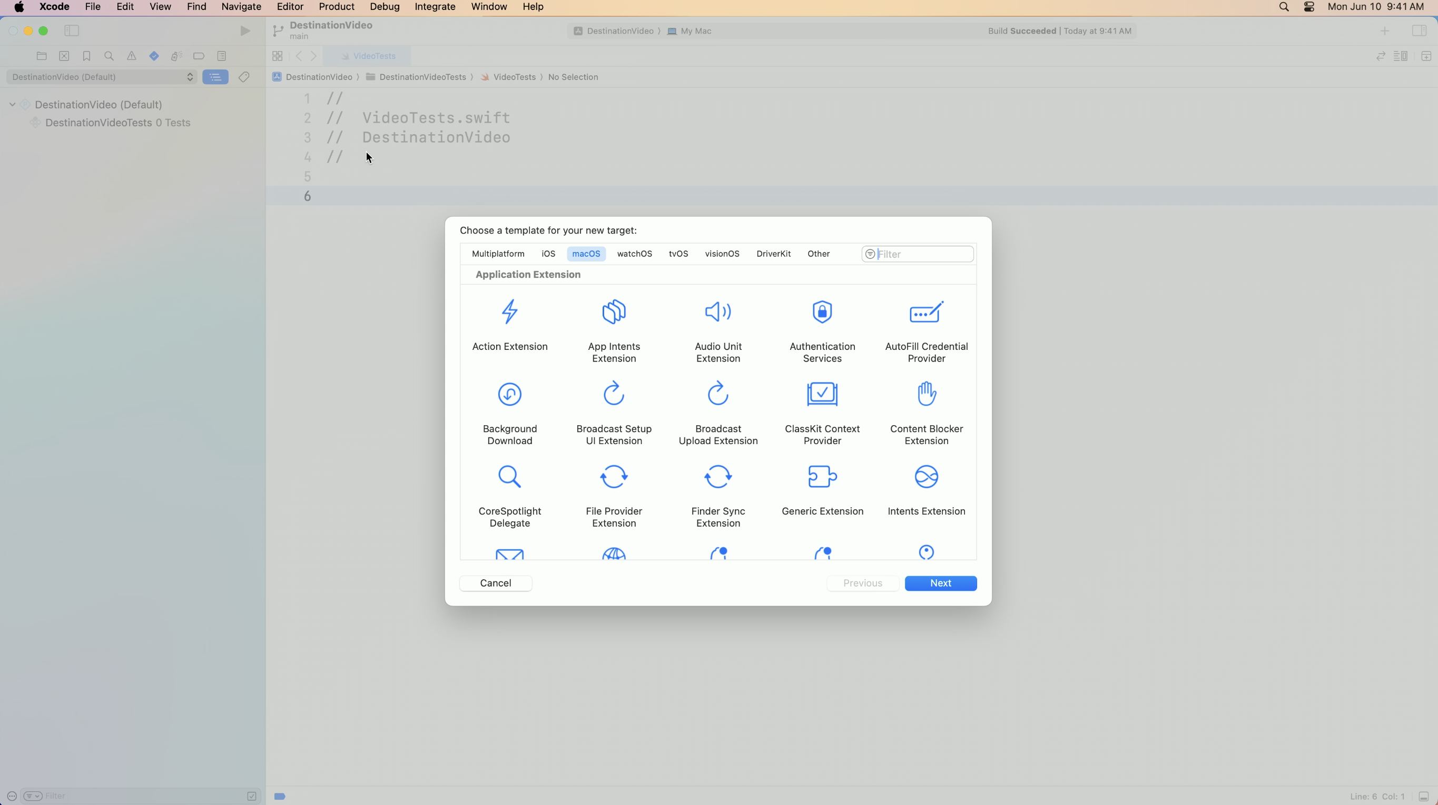Open the Product menu

(336, 7)
